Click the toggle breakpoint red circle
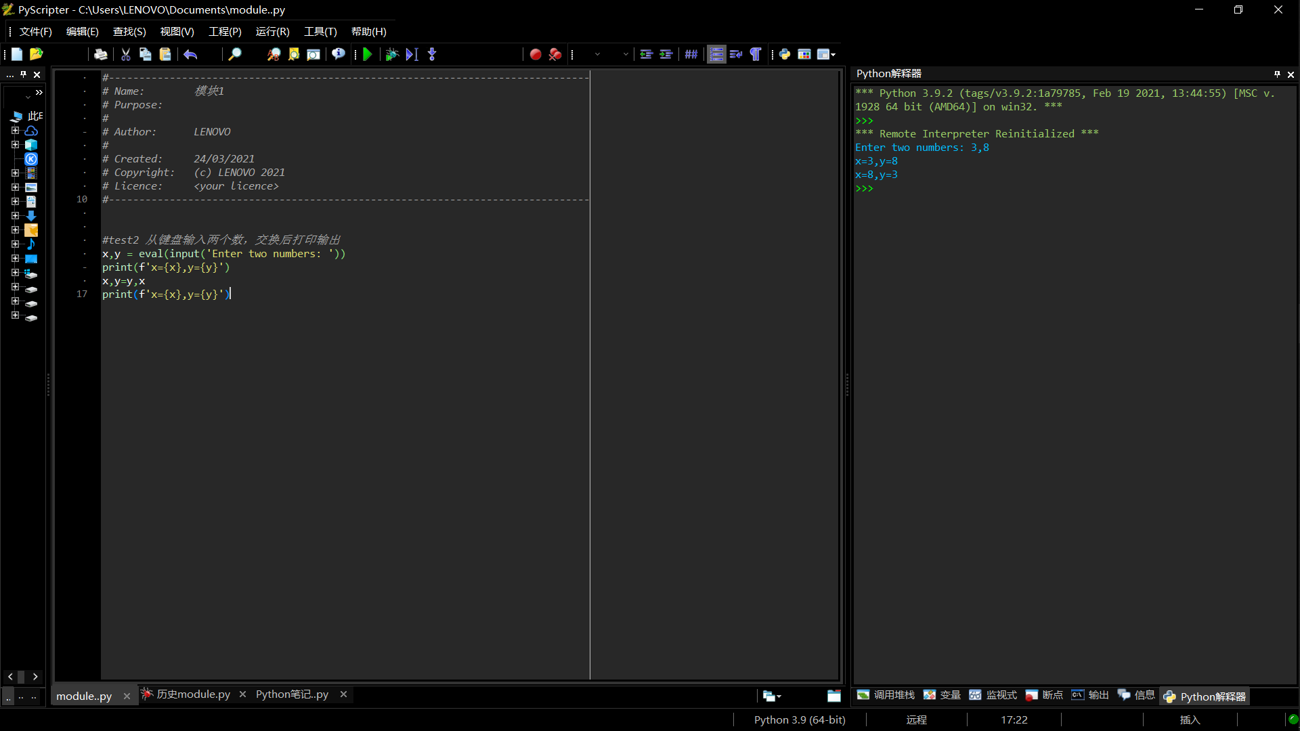1300x731 pixels. (x=535, y=54)
